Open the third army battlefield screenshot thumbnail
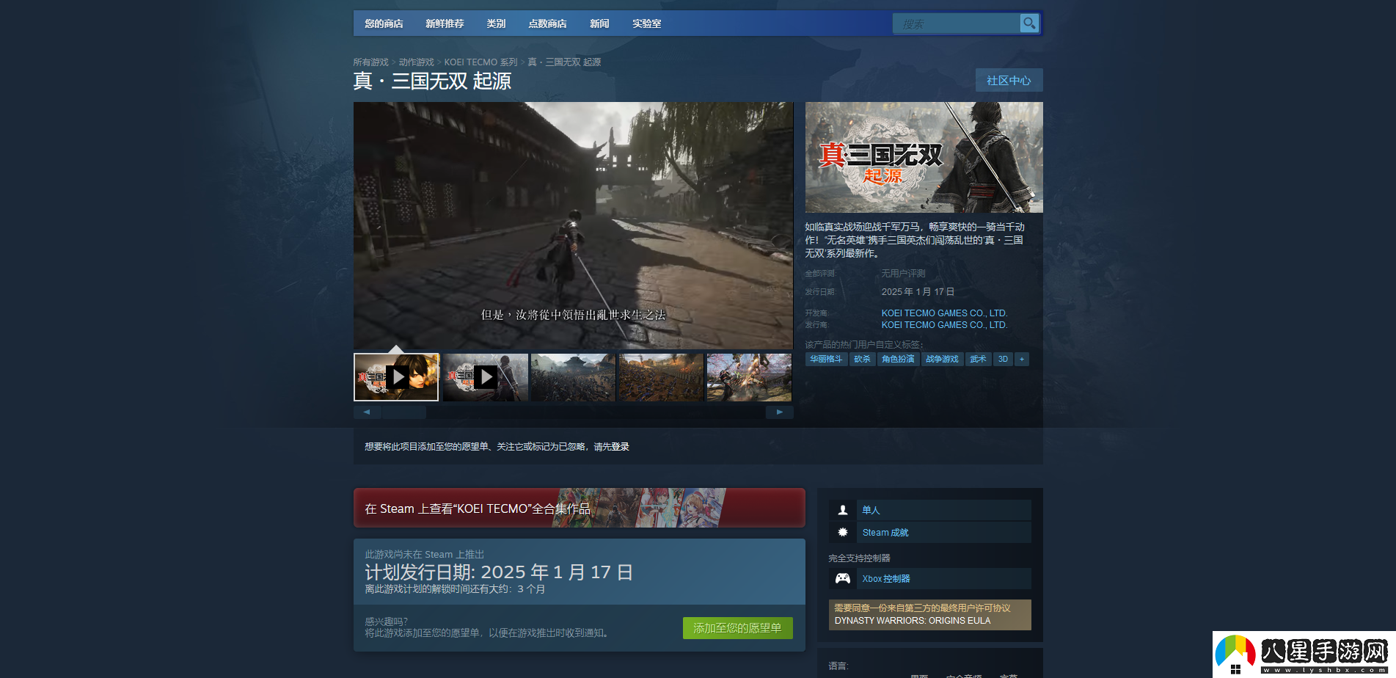Screen dimensions: 1396x678 coord(573,377)
